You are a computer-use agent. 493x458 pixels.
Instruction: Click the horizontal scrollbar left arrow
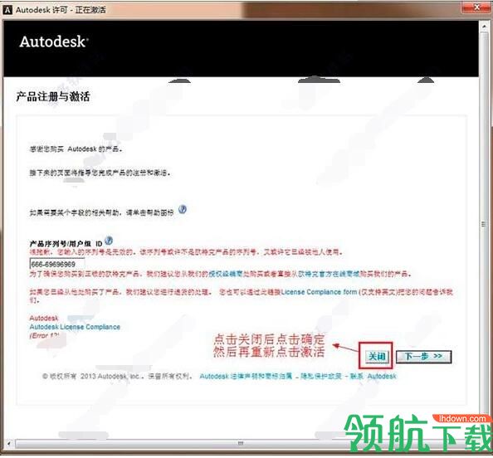click(x=9, y=443)
